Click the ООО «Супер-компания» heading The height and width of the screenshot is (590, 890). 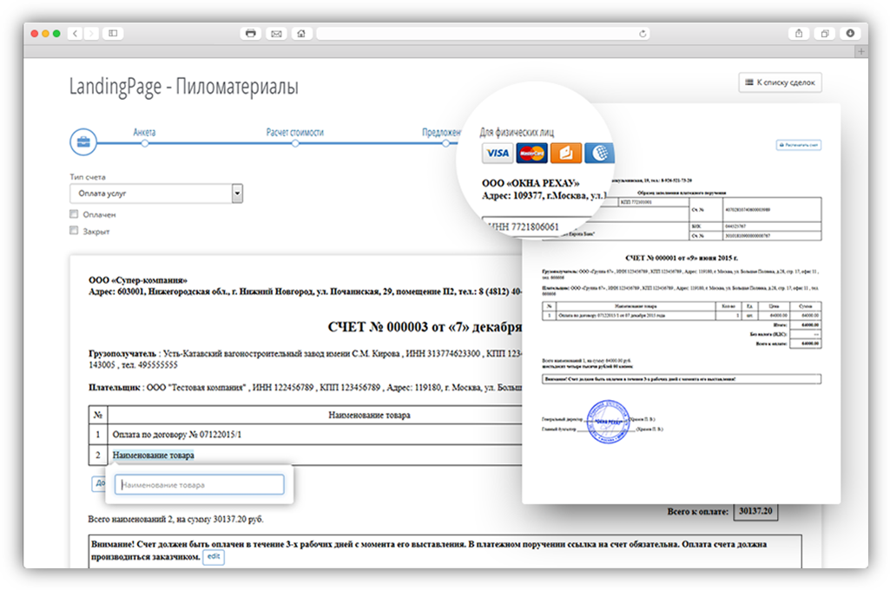(x=138, y=280)
